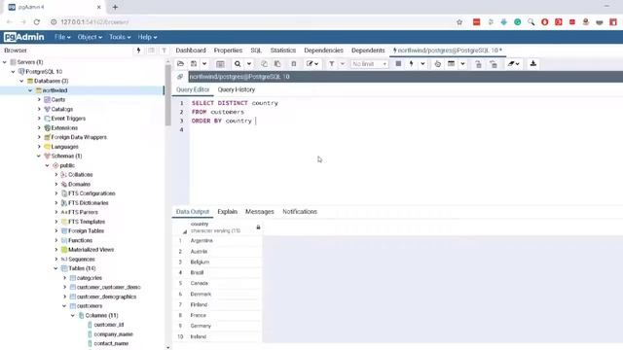Select the company_name column in tree
623x350 pixels.
click(x=113, y=334)
